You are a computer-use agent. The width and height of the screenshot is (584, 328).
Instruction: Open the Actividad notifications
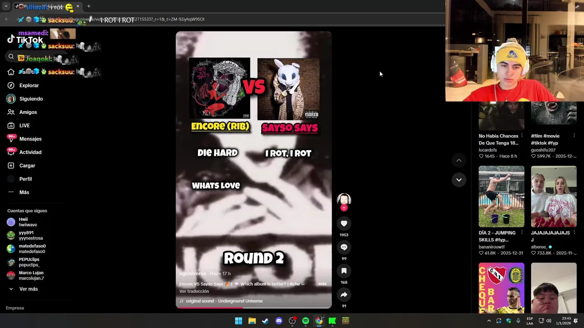(30, 152)
